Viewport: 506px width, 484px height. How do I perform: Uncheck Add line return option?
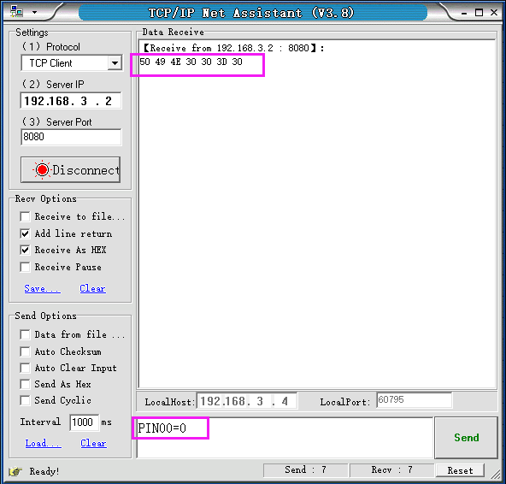pos(25,233)
